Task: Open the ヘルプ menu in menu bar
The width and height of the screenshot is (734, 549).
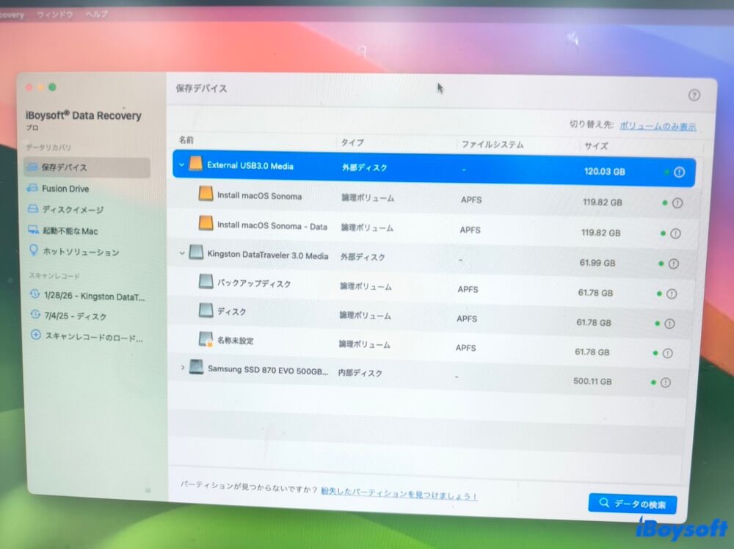Action: [x=96, y=14]
